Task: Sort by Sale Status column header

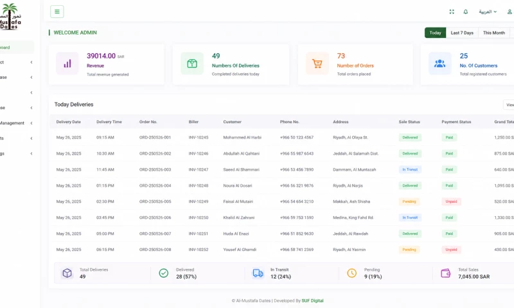Action: pos(409,122)
